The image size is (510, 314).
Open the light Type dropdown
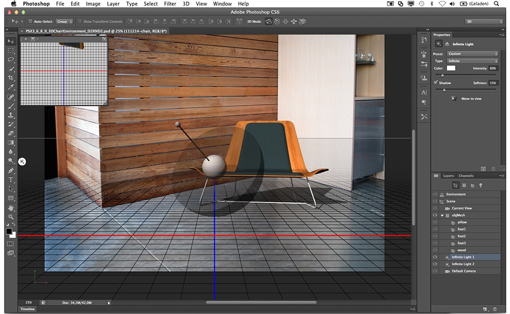pyautogui.click(x=472, y=61)
